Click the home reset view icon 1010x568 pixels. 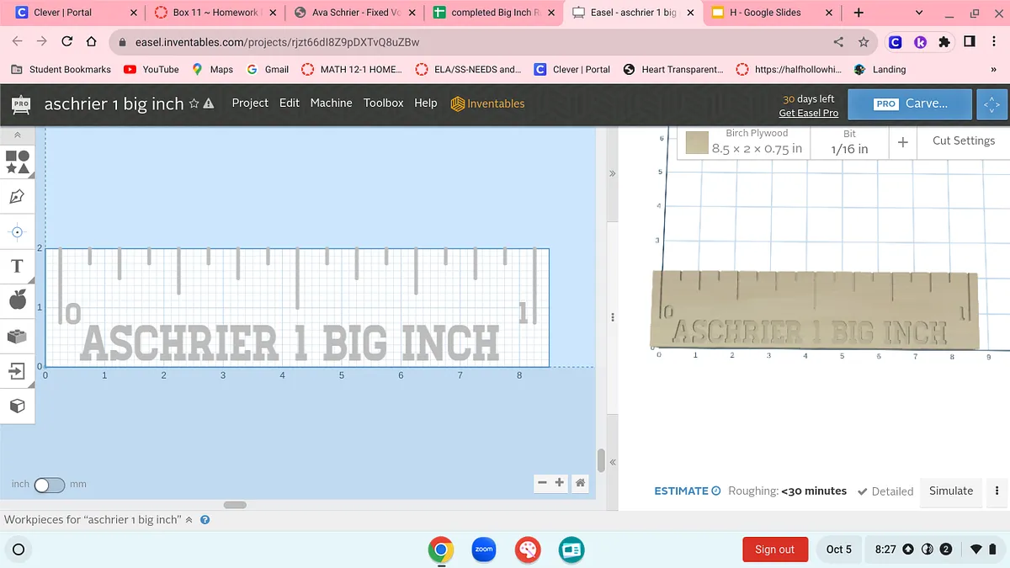580,483
